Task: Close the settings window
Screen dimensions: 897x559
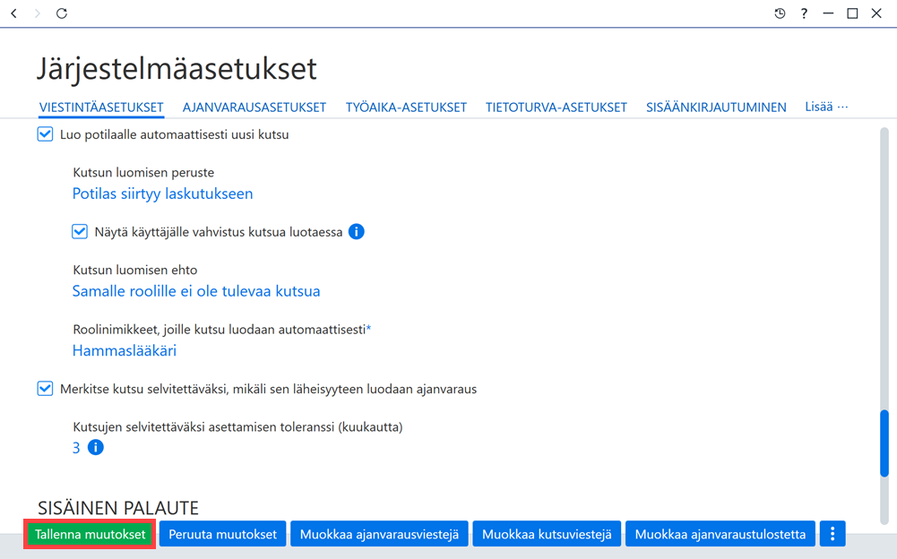Action: 876,13
